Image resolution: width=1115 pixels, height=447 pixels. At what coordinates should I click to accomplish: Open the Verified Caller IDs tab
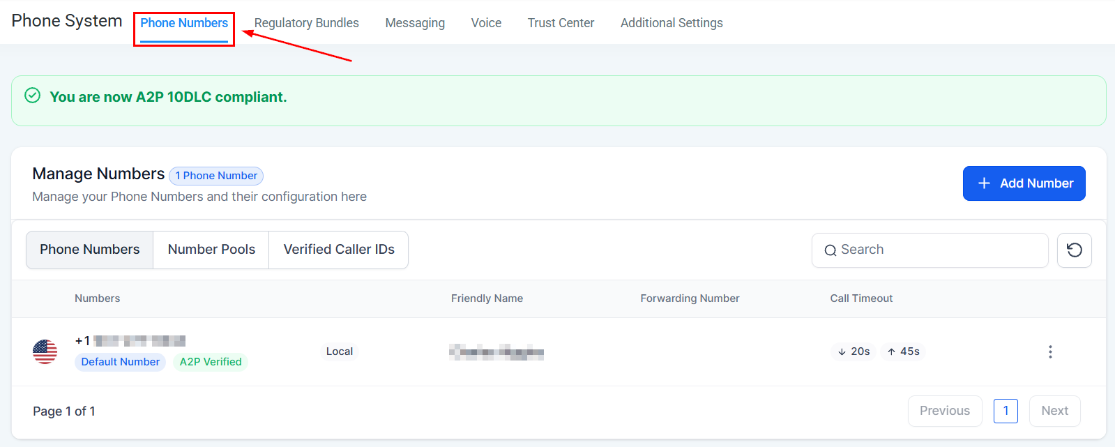tap(338, 249)
